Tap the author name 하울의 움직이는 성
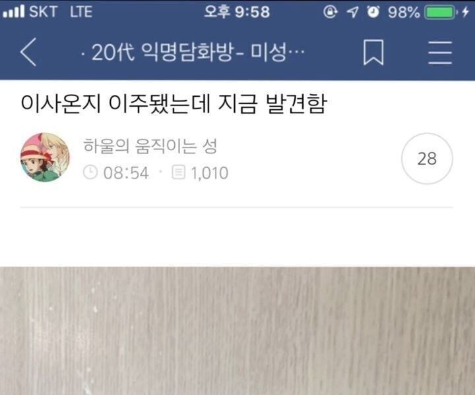 [x=150, y=146]
